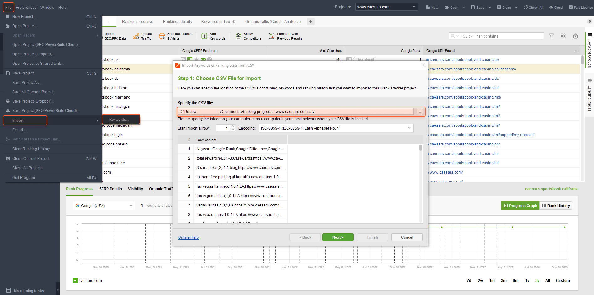
Task: Open caesars.com/sportsbook-and-casino/az/ link
Action: 464,59
